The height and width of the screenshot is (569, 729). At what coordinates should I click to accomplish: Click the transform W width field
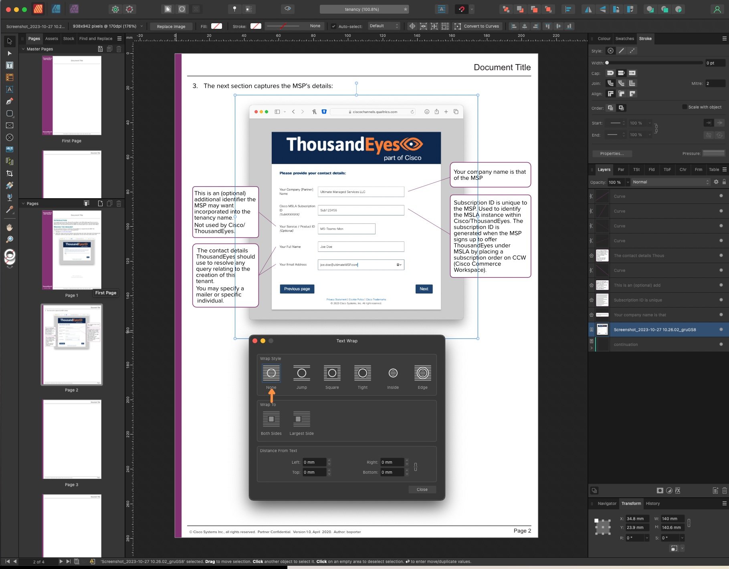(672, 519)
